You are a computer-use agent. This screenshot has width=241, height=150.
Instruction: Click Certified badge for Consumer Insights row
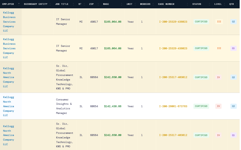coord(201,106)
